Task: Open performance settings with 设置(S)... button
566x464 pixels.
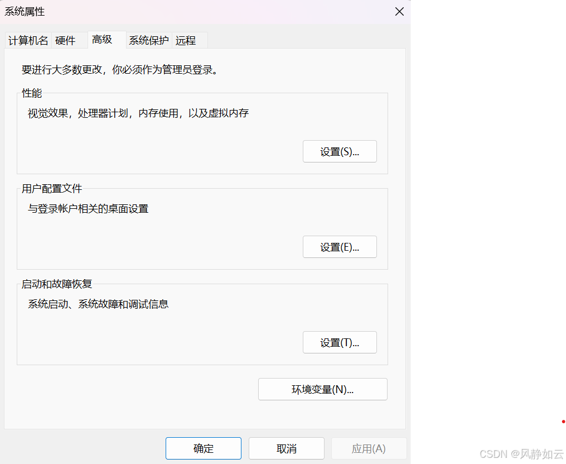Action: (340, 152)
